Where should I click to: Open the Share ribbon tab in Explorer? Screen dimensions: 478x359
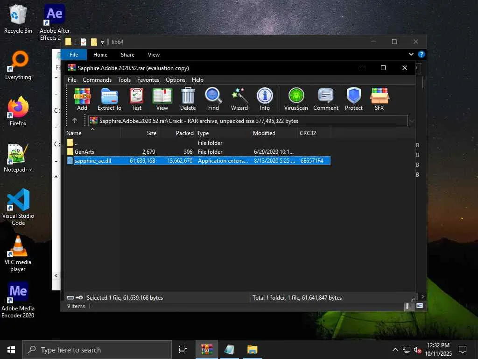pos(127,55)
